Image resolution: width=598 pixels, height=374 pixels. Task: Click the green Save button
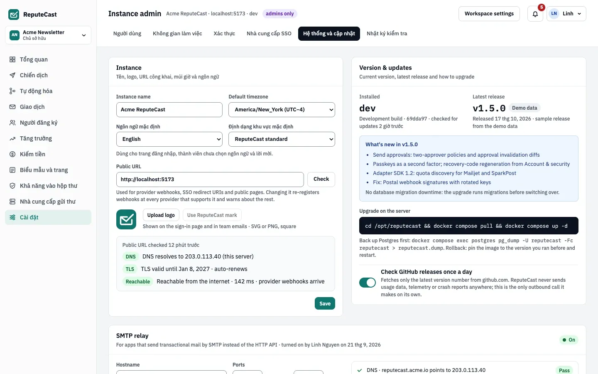(x=325, y=303)
